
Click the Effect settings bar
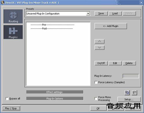[x=55, y=92]
